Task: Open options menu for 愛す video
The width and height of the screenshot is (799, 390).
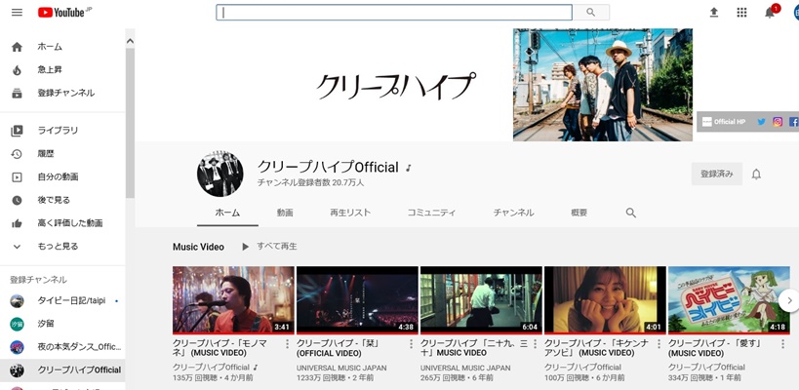Action: [x=782, y=344]
